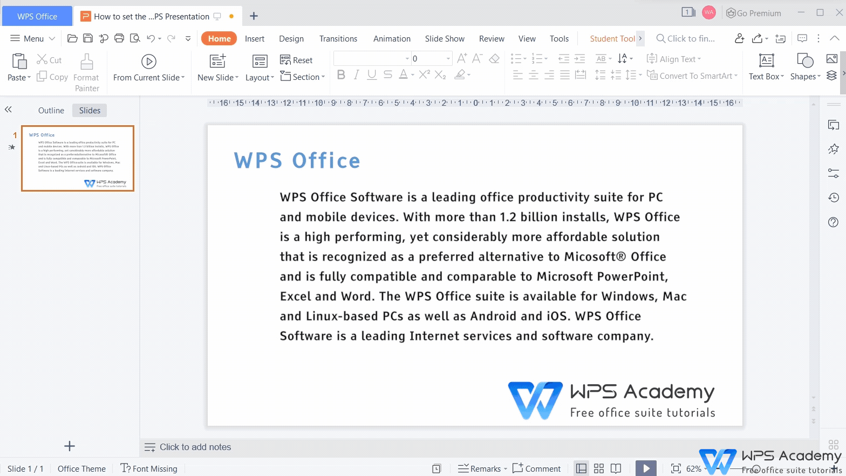Collapse the slide panel with double chevron
This screenshot has height=476, width=846.
click(x=8, y=110)
